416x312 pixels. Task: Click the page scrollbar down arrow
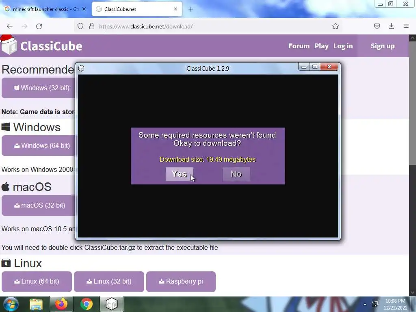coord(413,292)
